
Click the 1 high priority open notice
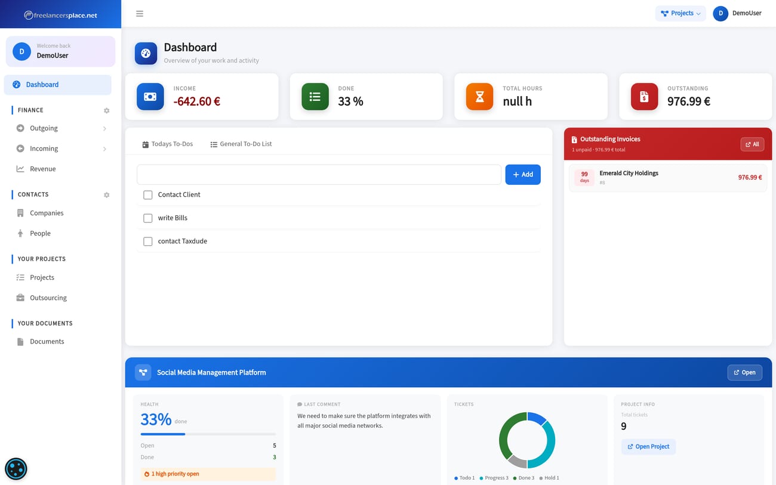[208, 474]
